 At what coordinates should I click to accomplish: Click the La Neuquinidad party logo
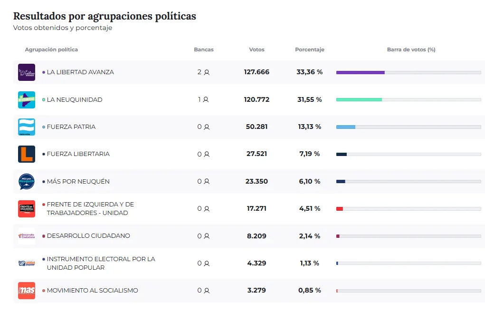[x=27, y=100]
